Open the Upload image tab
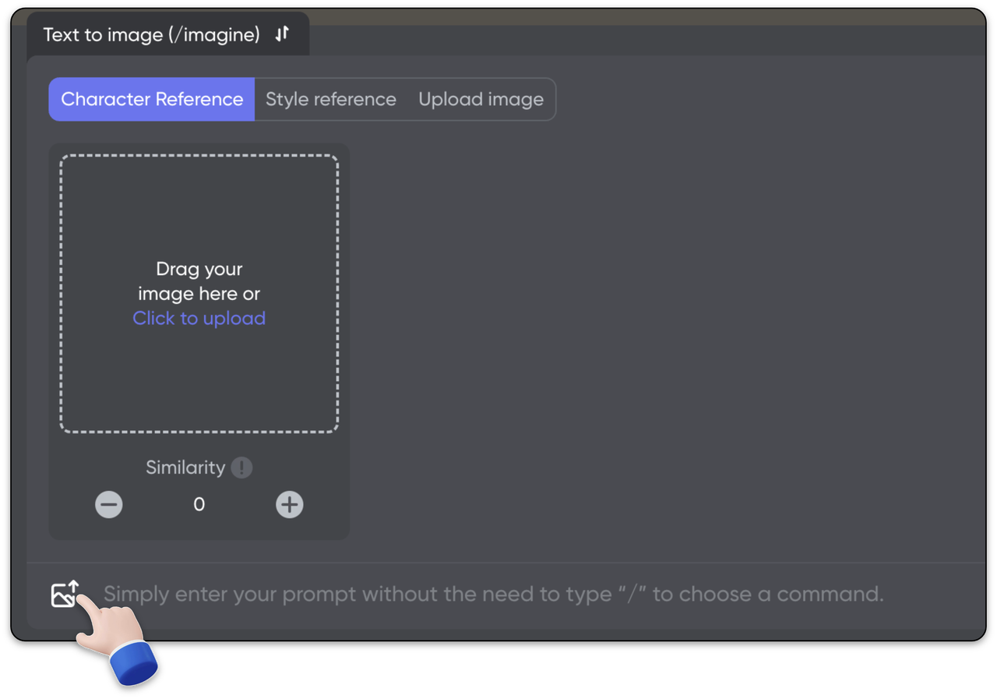This screenshot has height=699, width=997. pyautogui.click(x=481, y=100)
